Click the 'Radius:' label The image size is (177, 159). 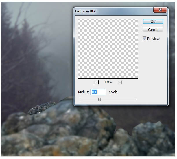click(x=84, y=92)
